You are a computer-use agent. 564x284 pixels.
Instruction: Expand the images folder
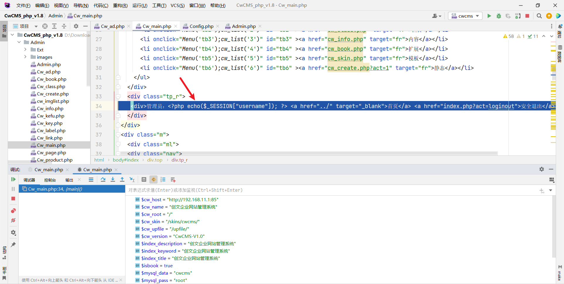pyautogui.click(x=26, y=57)
